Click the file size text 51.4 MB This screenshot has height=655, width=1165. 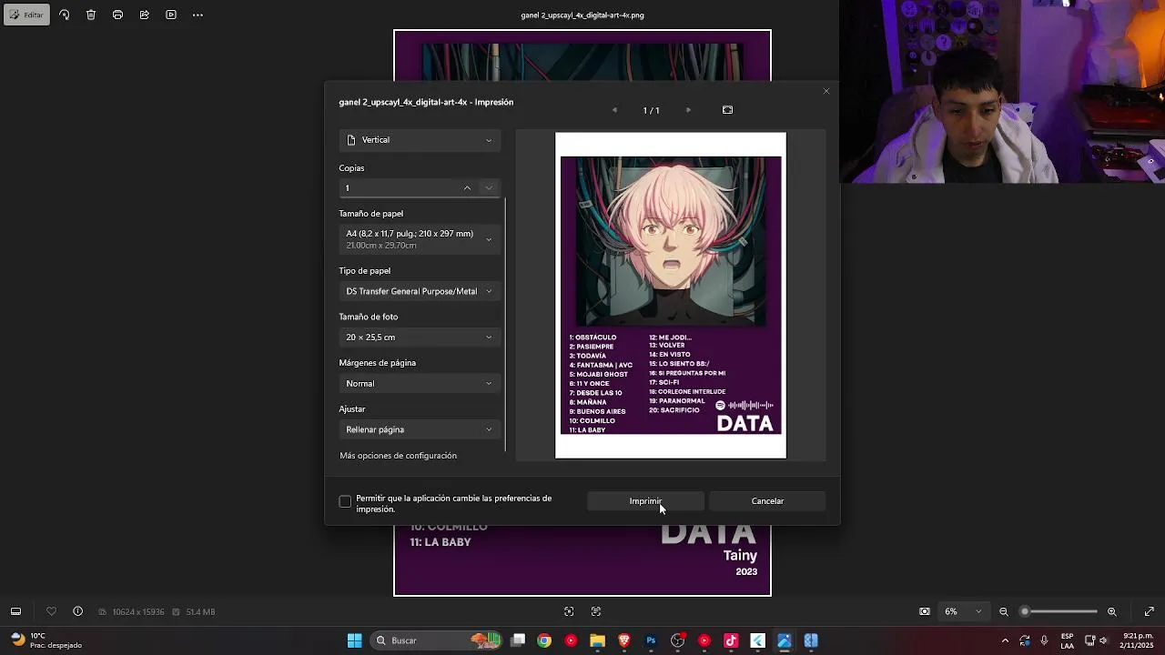pos(200,612)
